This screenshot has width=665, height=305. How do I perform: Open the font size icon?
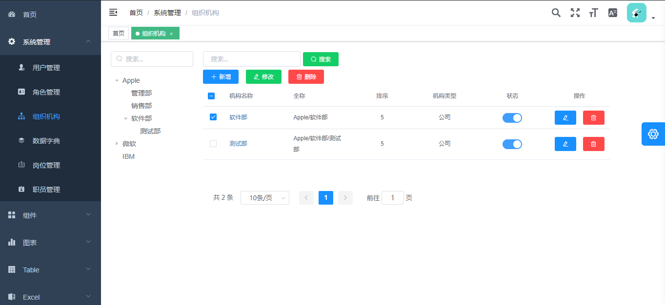pos(594,13)
